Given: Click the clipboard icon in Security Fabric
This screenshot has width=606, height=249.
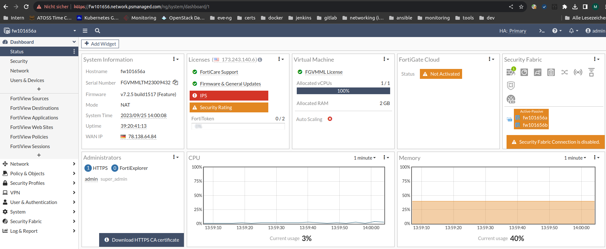Looking at the screenshot, I should [551, 72].
